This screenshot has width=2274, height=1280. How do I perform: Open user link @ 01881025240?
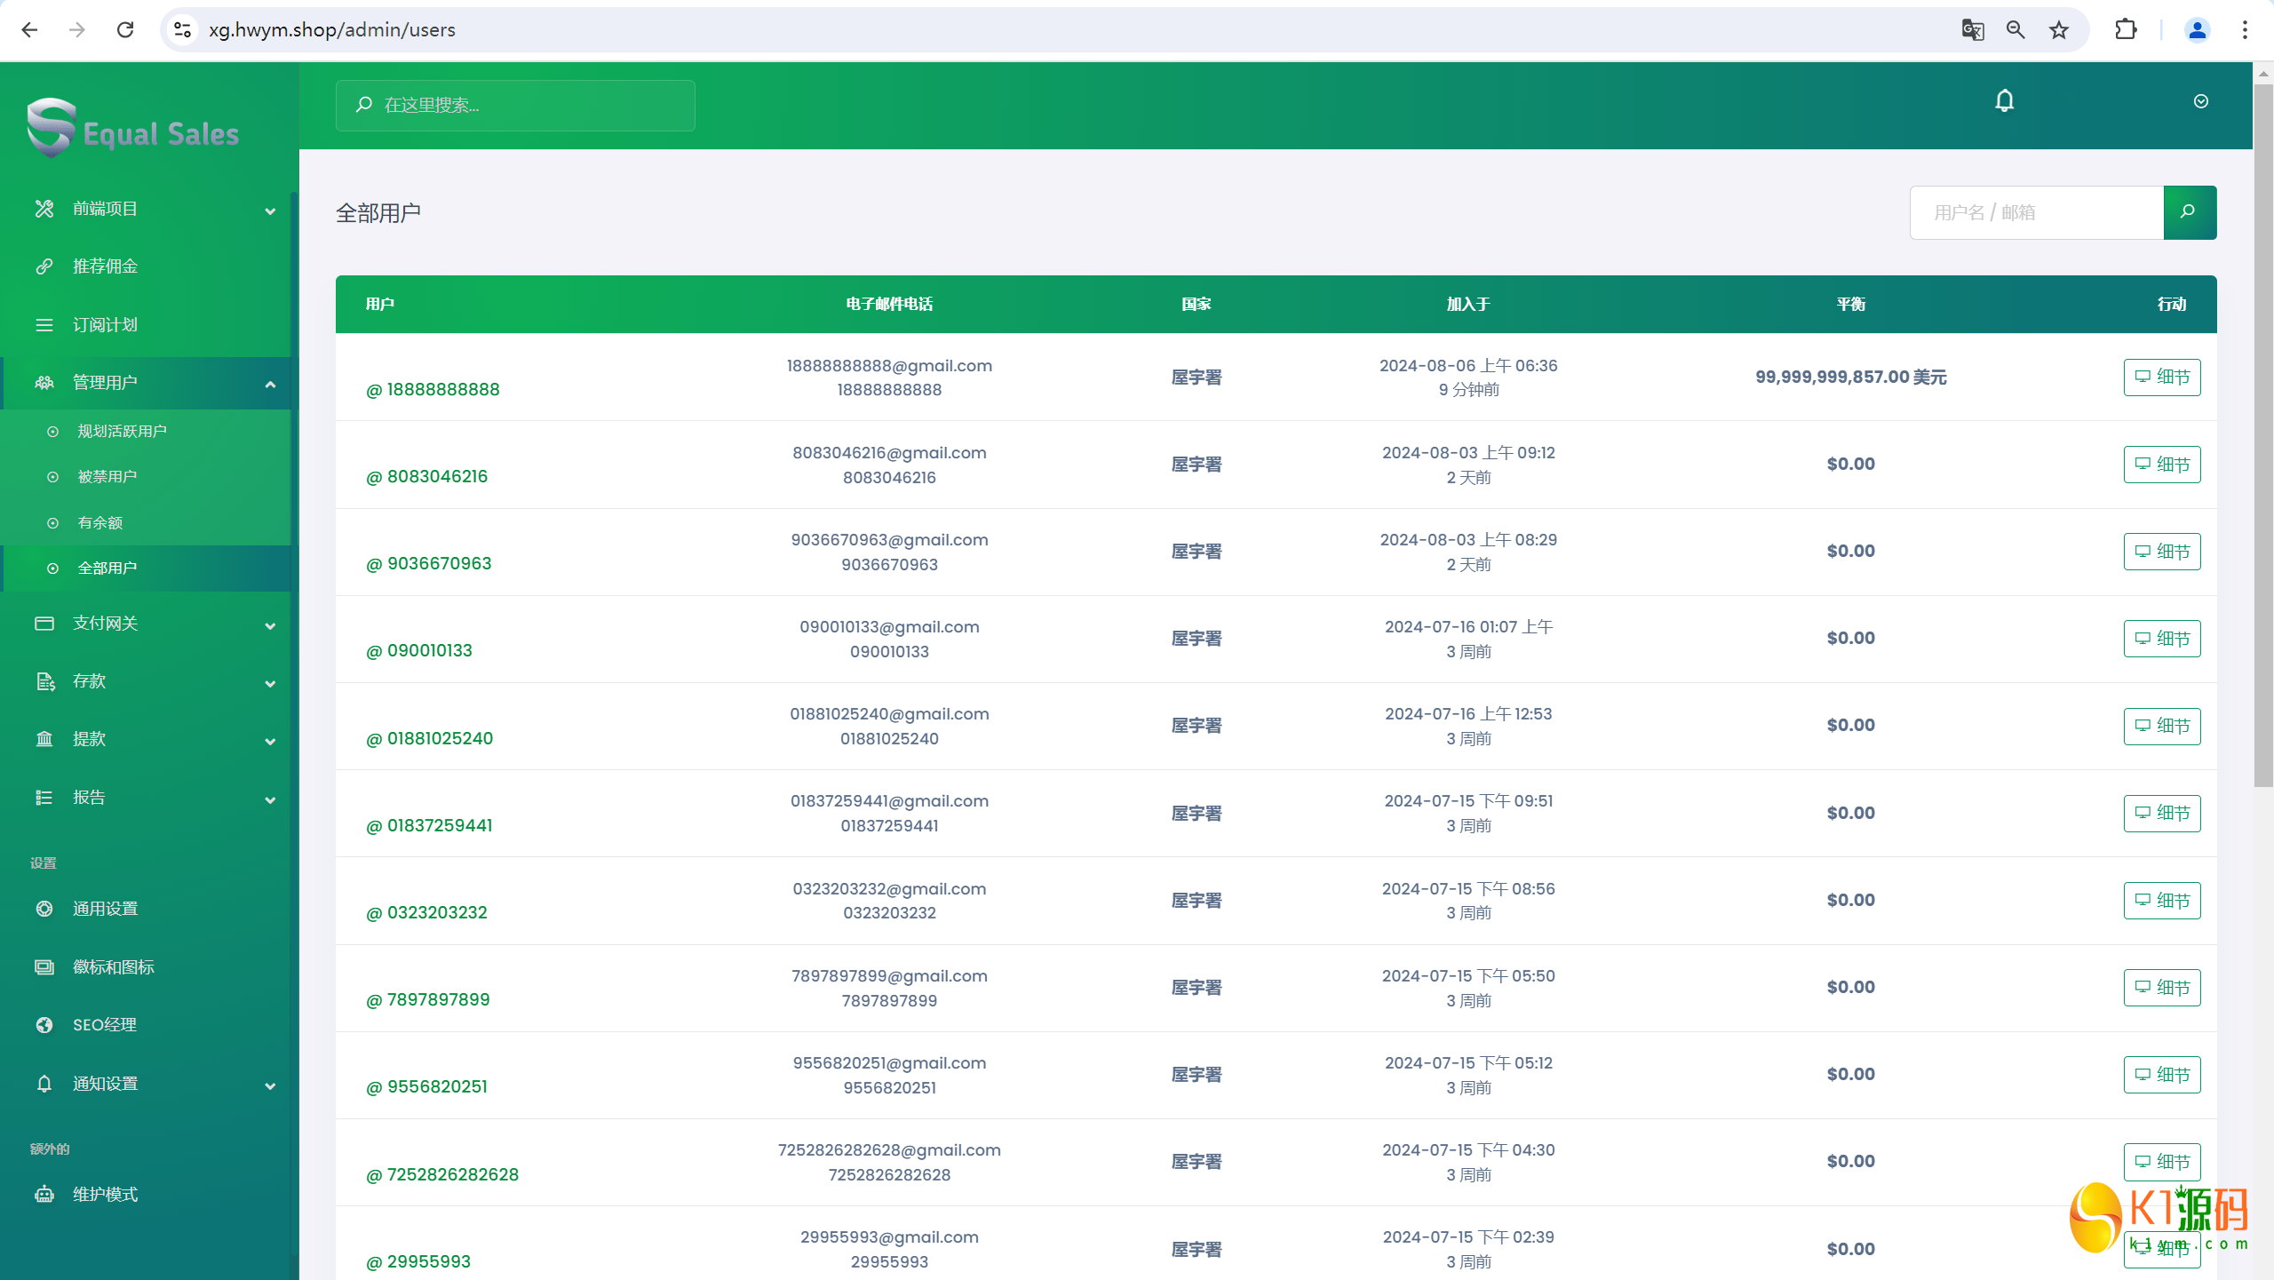(x=430, y=739)
